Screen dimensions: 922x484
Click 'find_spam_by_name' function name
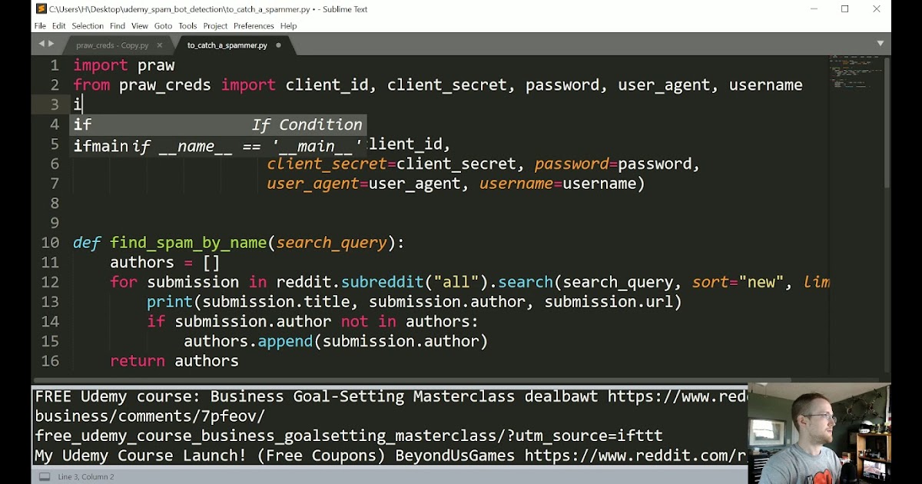tap(188, 244)
